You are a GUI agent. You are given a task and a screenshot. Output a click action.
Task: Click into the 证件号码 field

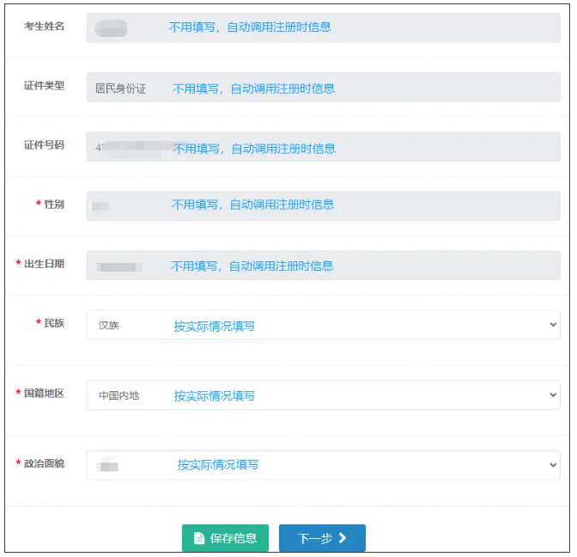coord(323,147)
